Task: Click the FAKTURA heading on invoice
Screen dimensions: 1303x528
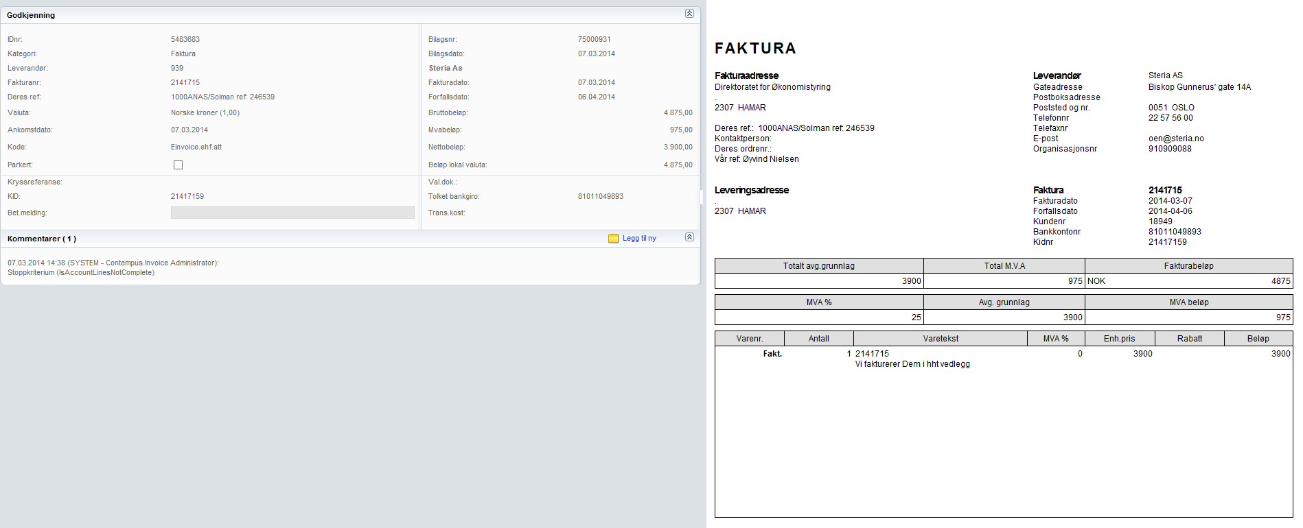Action: pyautogui.click(x=755, y=48)
